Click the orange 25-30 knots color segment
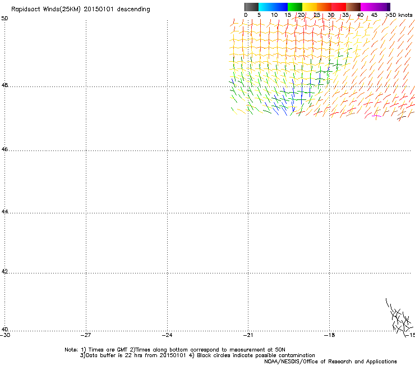 [x=324, y=7]
